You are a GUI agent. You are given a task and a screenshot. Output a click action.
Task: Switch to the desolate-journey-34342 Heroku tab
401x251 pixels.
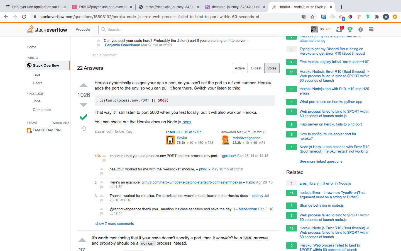click(x=235, y=7)
